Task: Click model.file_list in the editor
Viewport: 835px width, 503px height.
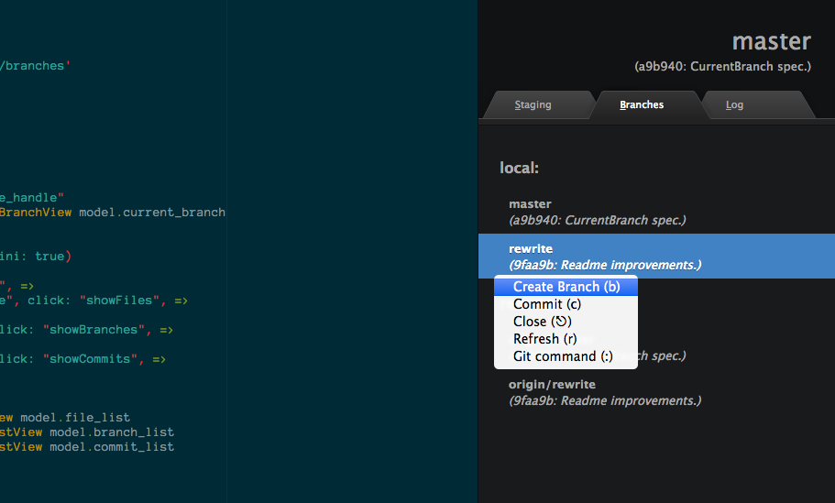Action: (x=75, y=418)
